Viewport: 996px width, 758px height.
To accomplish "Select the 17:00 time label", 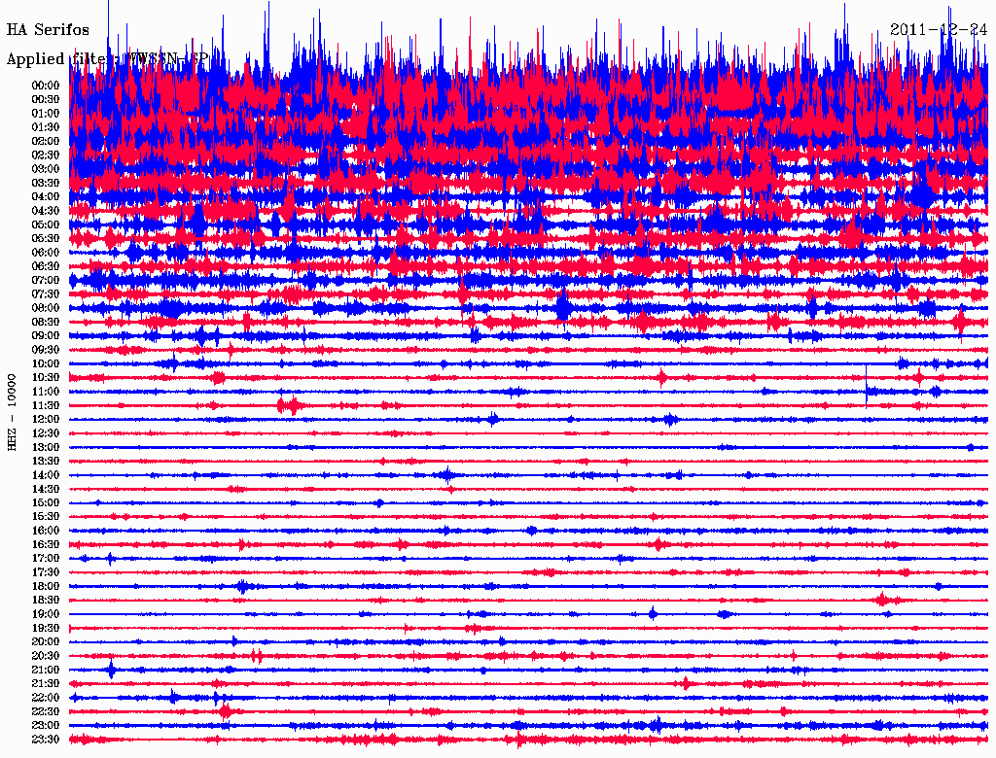I will [46, 559].
